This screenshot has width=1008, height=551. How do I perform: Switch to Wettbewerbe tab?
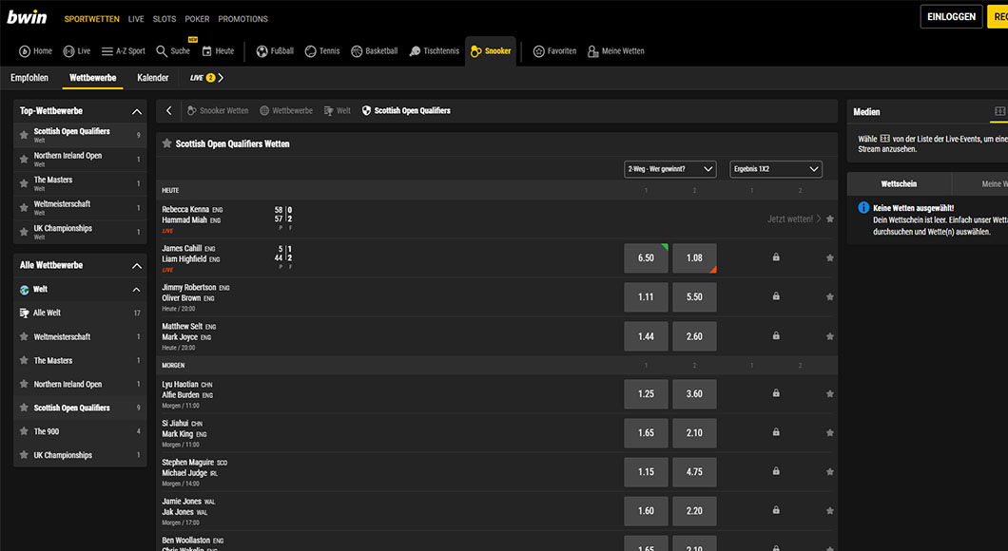click(x=92, y=78)
